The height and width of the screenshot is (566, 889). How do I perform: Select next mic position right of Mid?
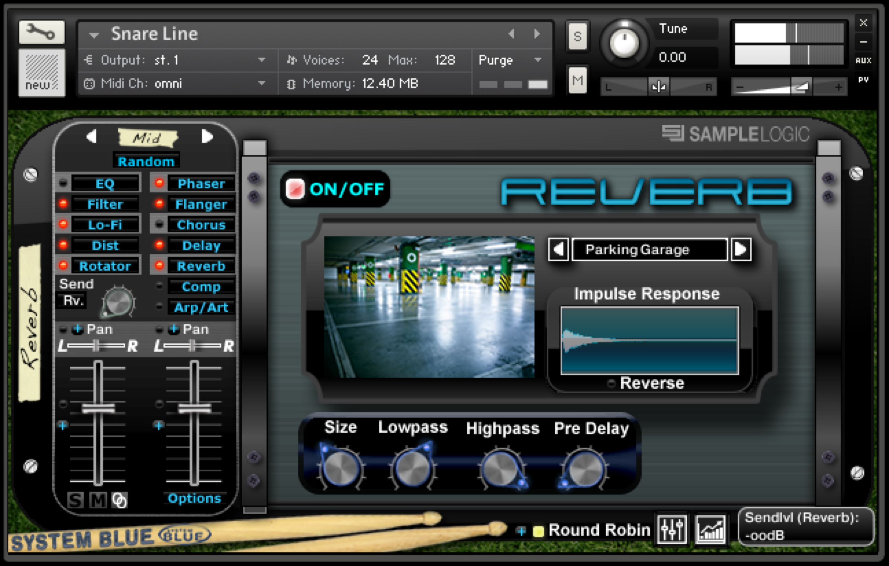pyautogui.click(x=207, y=136)
